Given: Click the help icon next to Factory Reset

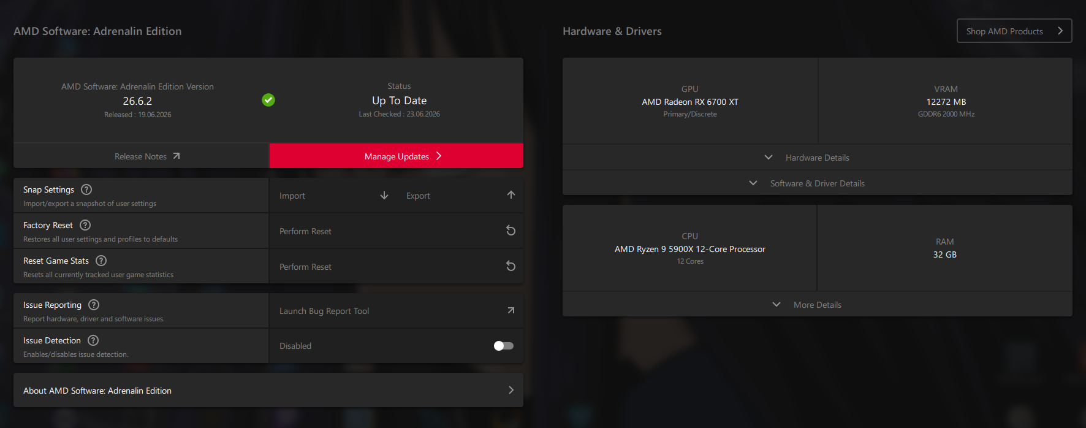Looking at the screenshot, I should 85,225.
